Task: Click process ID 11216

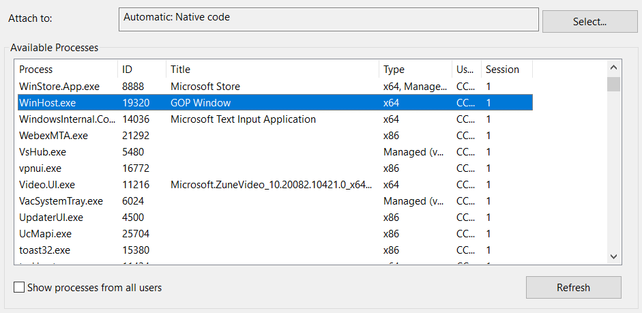Action: point(136,185)
